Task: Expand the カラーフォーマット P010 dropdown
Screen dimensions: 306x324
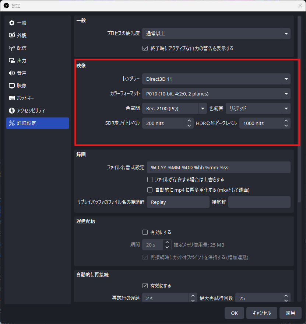Action: (216, 94)
